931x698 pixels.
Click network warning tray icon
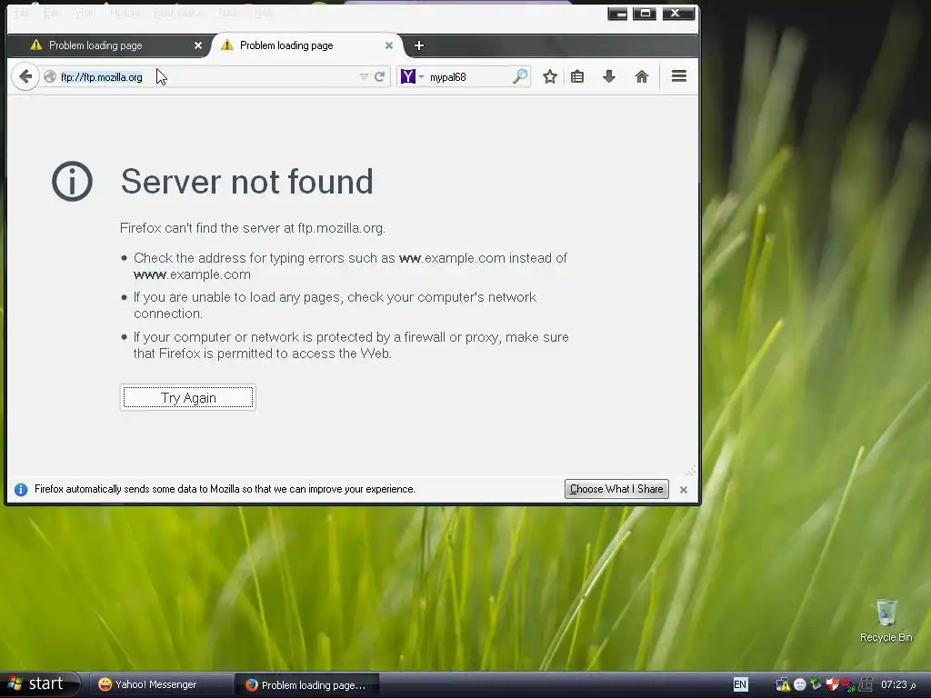coord(783,685)
